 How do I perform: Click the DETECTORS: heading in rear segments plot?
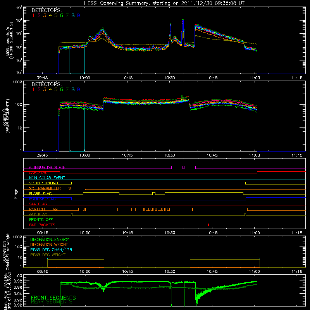46,84
